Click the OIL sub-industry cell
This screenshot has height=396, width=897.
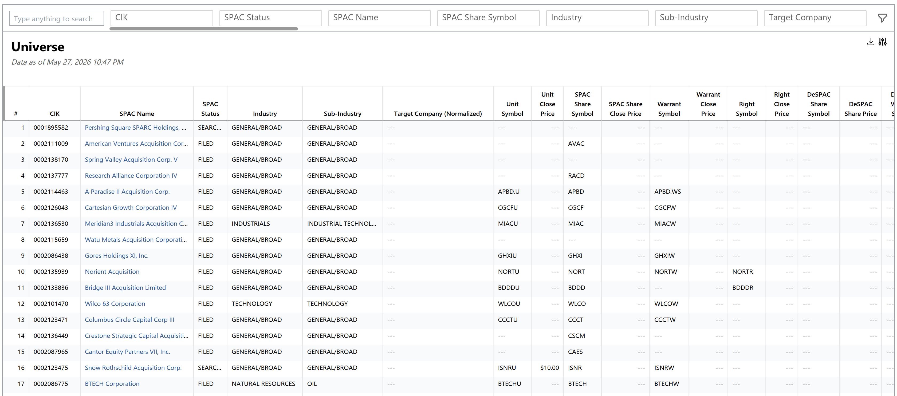(312, 384)
